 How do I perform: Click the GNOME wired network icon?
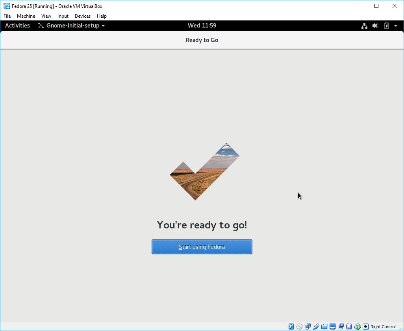(x=364, y=26)
